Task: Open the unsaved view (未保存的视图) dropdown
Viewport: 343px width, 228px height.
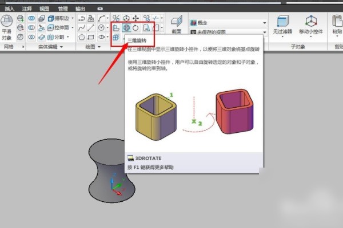Action: click(265, 32)
